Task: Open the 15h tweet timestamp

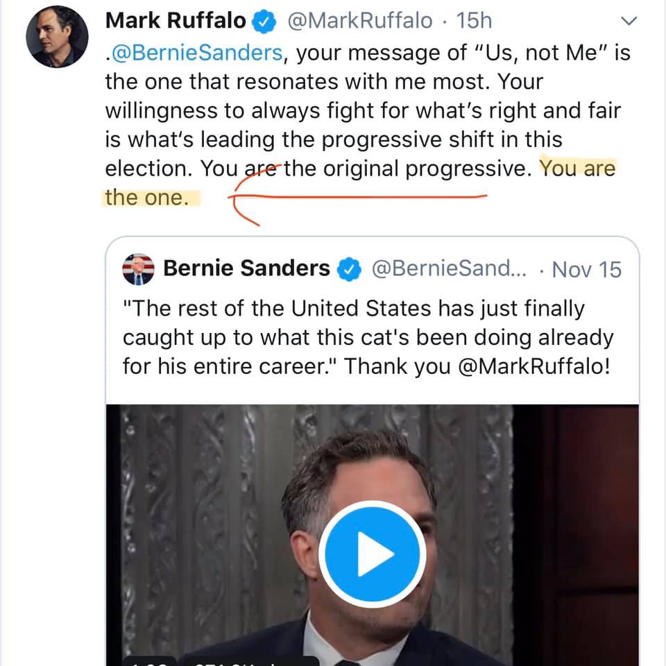Action: (474, 21)
